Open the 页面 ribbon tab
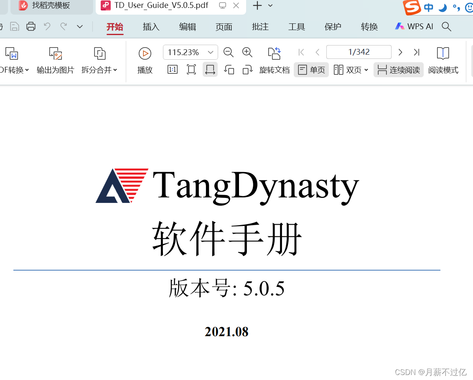Screen dimensions: 473x380 pyautogui.click(x=224, y=27)
